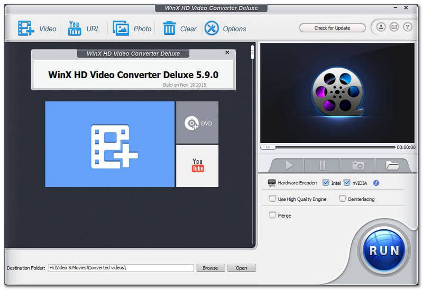Select the DVD tile

(197, 123)
